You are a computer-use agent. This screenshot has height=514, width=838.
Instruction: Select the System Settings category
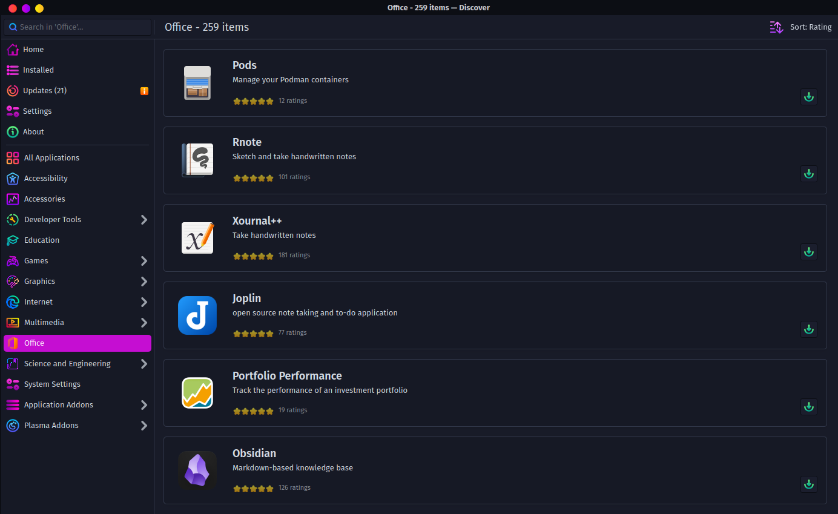78,384
